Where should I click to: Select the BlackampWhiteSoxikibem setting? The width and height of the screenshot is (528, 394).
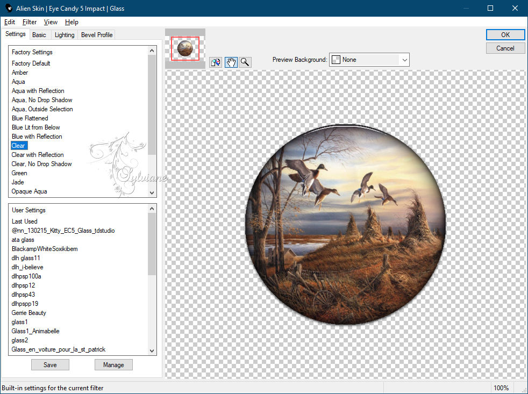click(45, 249)
